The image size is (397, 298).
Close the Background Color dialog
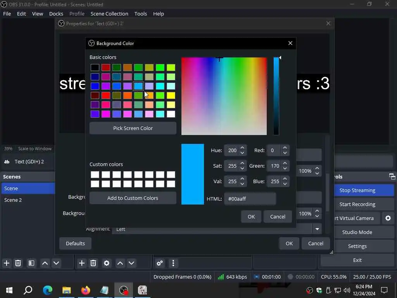(290, 43)
